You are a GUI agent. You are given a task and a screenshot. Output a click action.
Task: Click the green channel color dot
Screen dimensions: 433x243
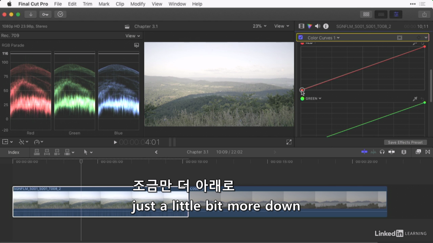[x=302, y=99]
